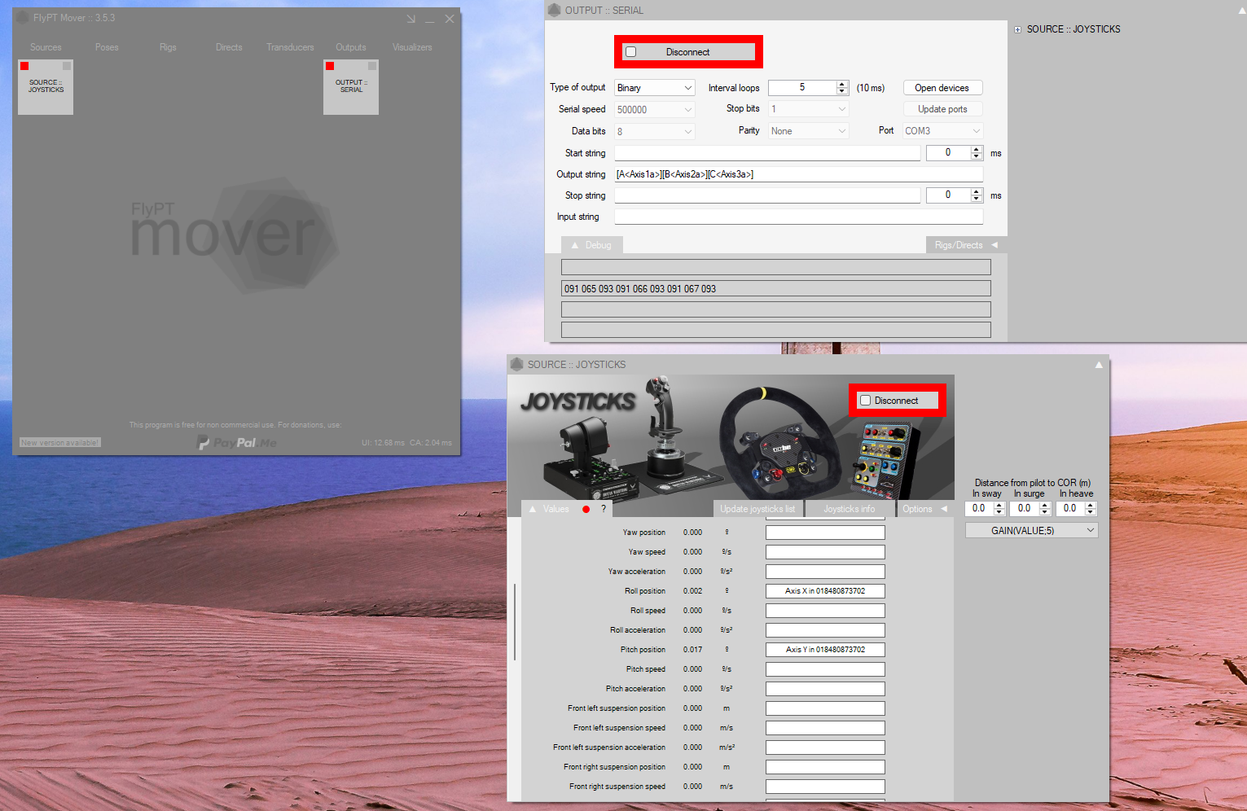Image resolution: width=1247 pixels, height=811 pixels.
Task: Decrease the In heave distance value
Action: (x=1091, y=512)
